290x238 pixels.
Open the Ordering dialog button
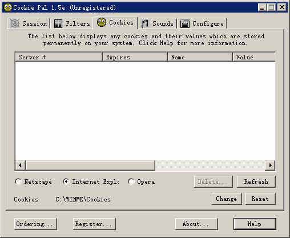(35, 224)
